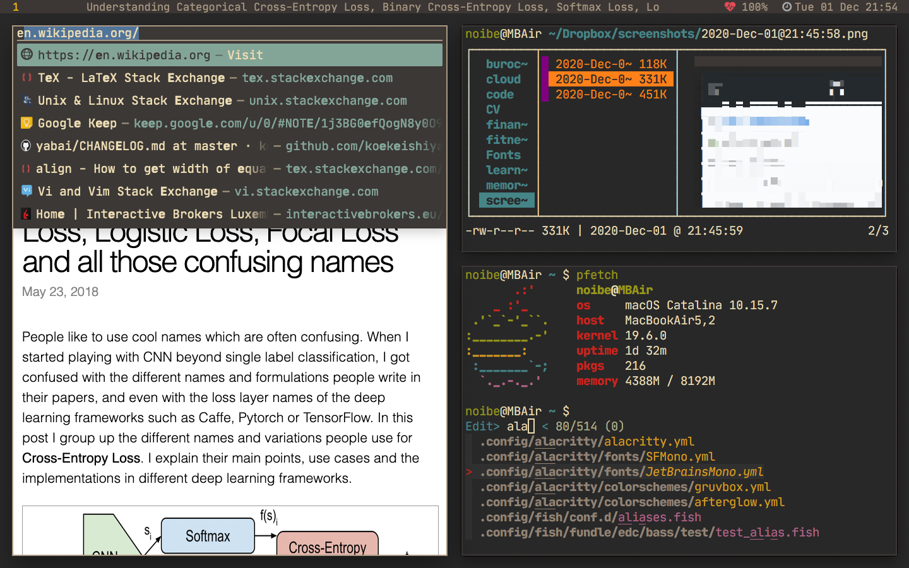Click the May 23, 2018 article date
This screenshot has width=909, height=568.
(x=60, y=292)
